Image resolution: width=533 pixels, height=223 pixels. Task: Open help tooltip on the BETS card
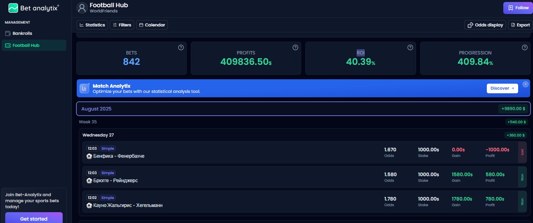181,48
